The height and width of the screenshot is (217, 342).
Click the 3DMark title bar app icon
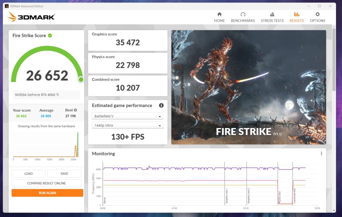click(x=6, y=6)
